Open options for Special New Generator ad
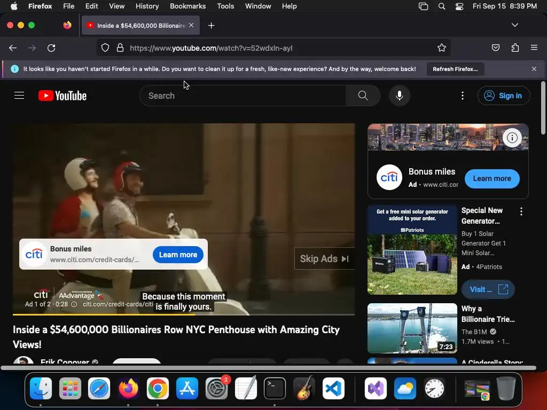 click(521, 211)
